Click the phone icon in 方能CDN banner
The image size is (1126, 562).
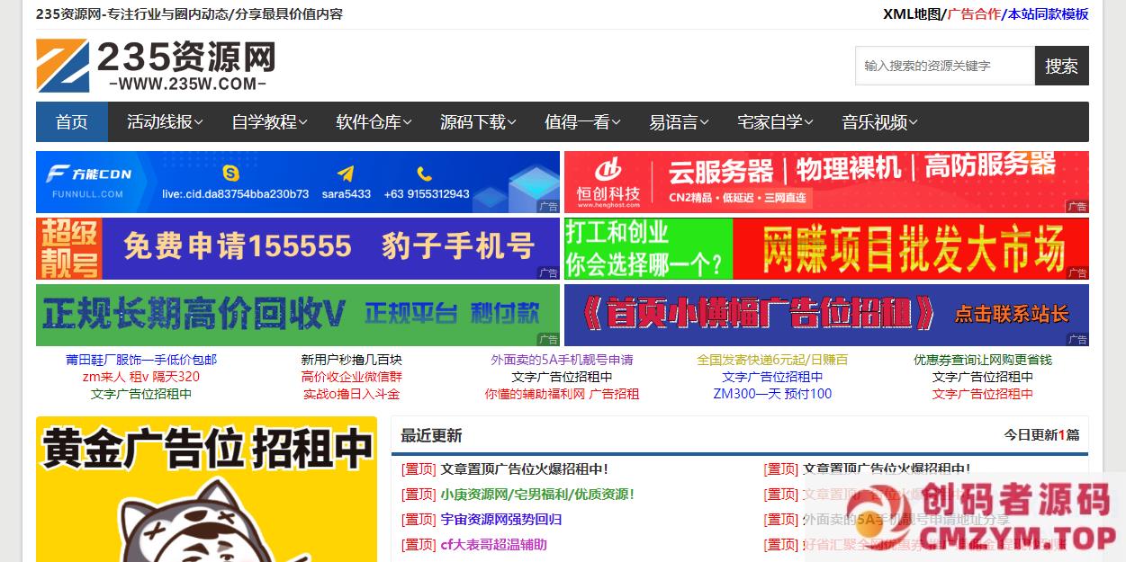[425, 174]
